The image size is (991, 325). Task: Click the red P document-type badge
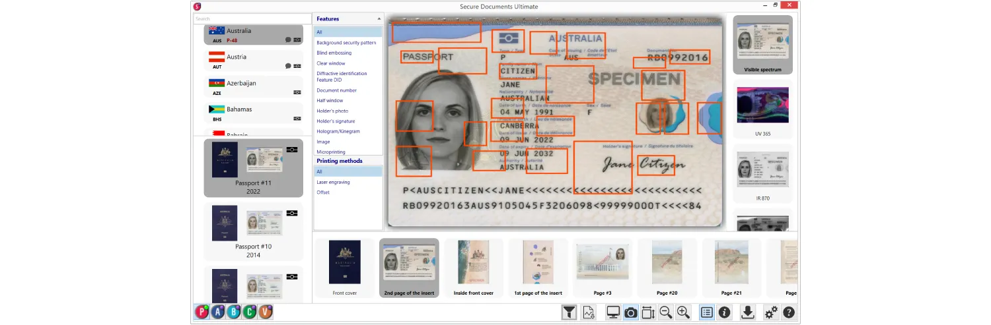coord(202,312)
